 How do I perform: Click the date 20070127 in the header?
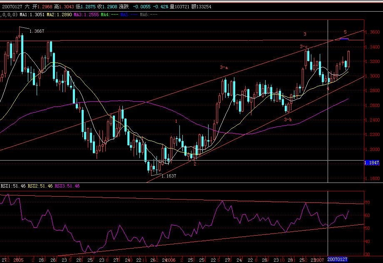pyautogui.click(x=12, y=7)
